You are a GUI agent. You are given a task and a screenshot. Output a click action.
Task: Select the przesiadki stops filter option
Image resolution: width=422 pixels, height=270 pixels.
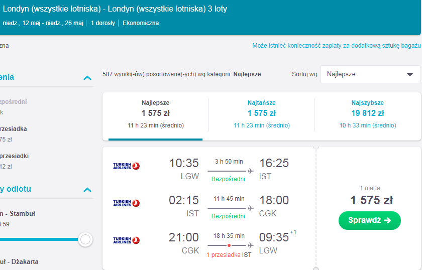click(14, 156)
